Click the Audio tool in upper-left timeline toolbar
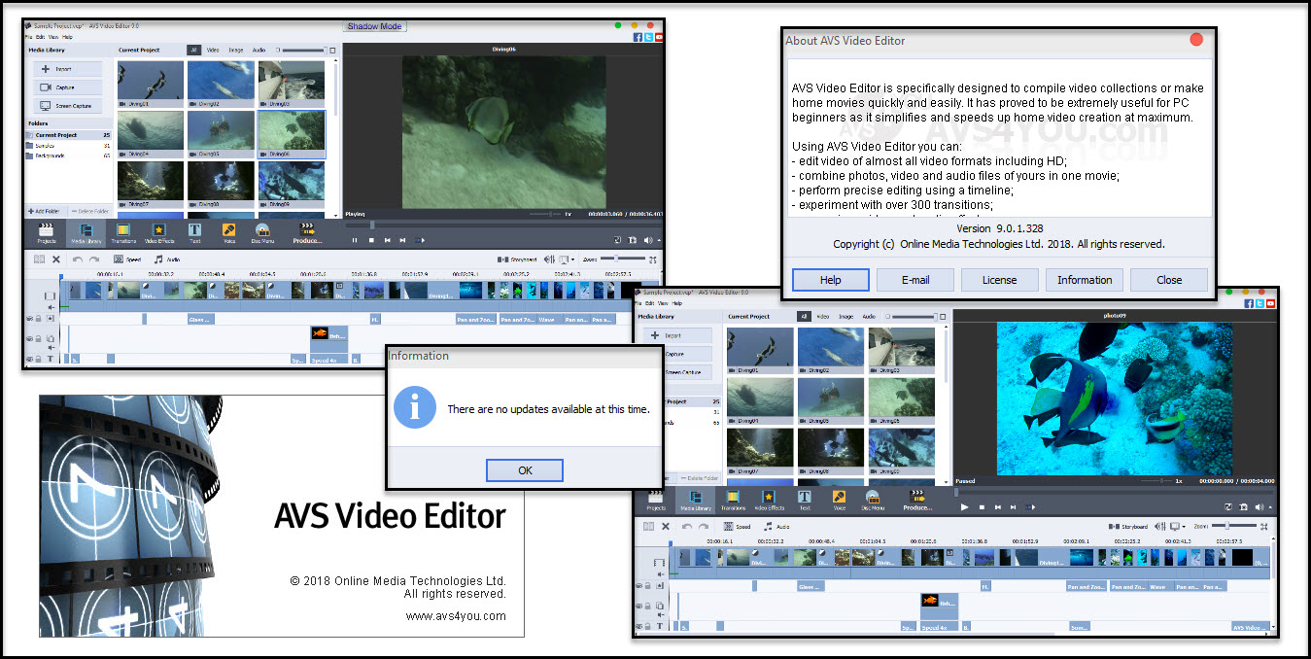Image resolution: width=1311 pixels, height=659 pixels. point(167,260)
